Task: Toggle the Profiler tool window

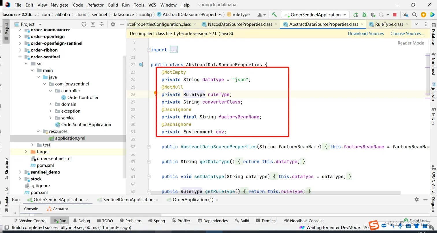Action: 181,221
